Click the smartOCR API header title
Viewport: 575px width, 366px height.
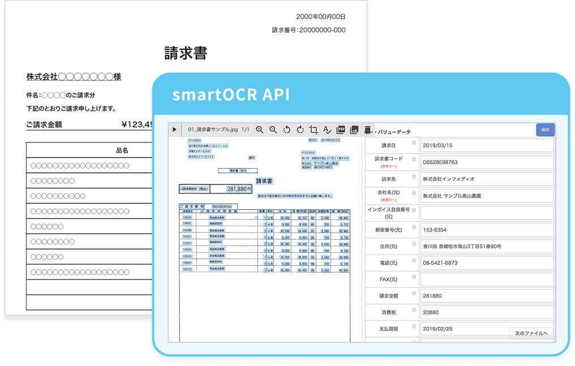[231, 94]
